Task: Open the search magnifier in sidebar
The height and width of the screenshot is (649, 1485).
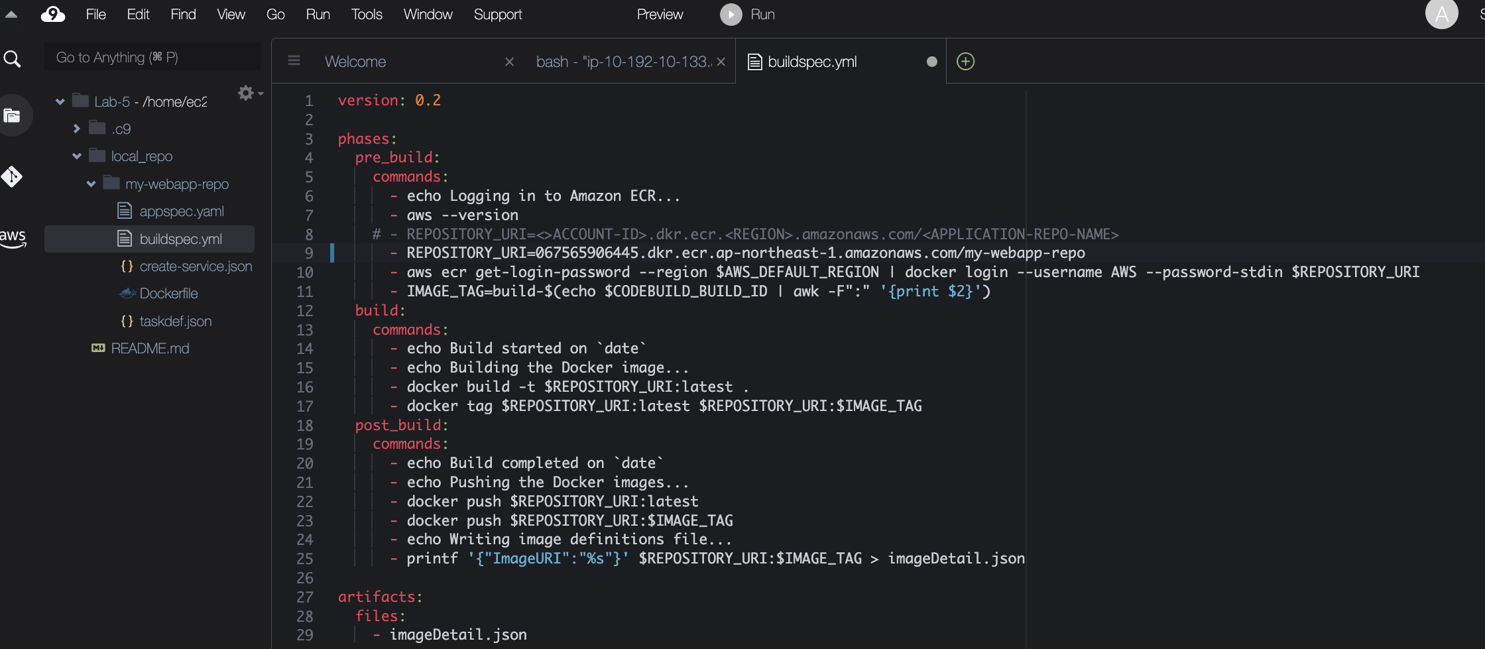Action: [12, 59]
